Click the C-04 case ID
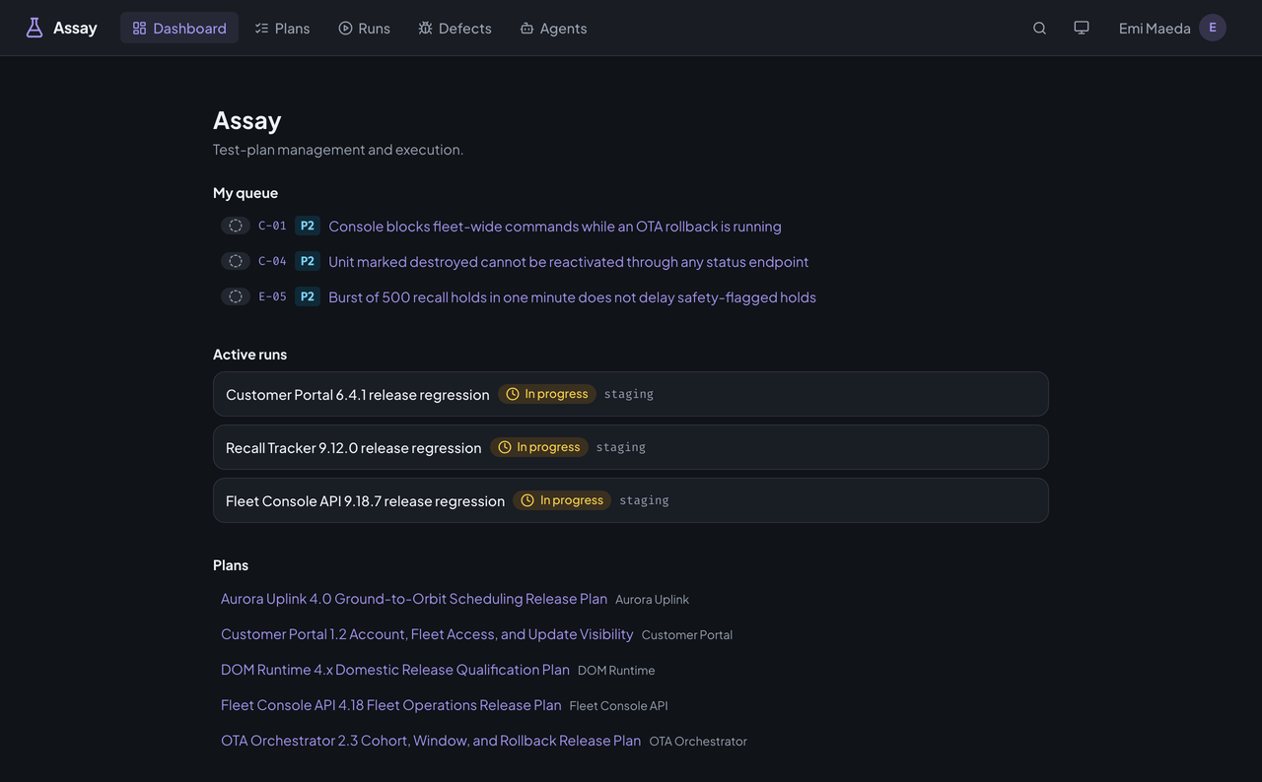Image resolution: width=1262 pixels, height=782 pixels. tap(272, 261)
